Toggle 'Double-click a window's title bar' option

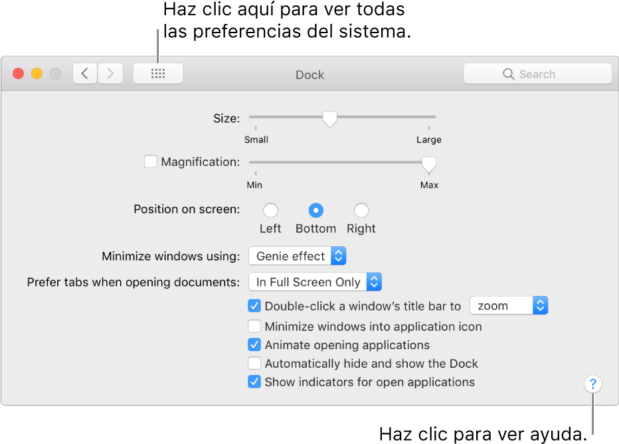tap(254, 305)
